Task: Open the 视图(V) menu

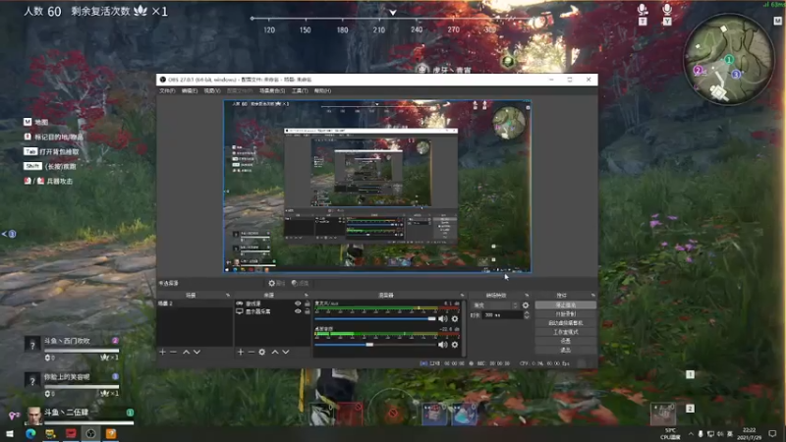Action: point(212,90)
